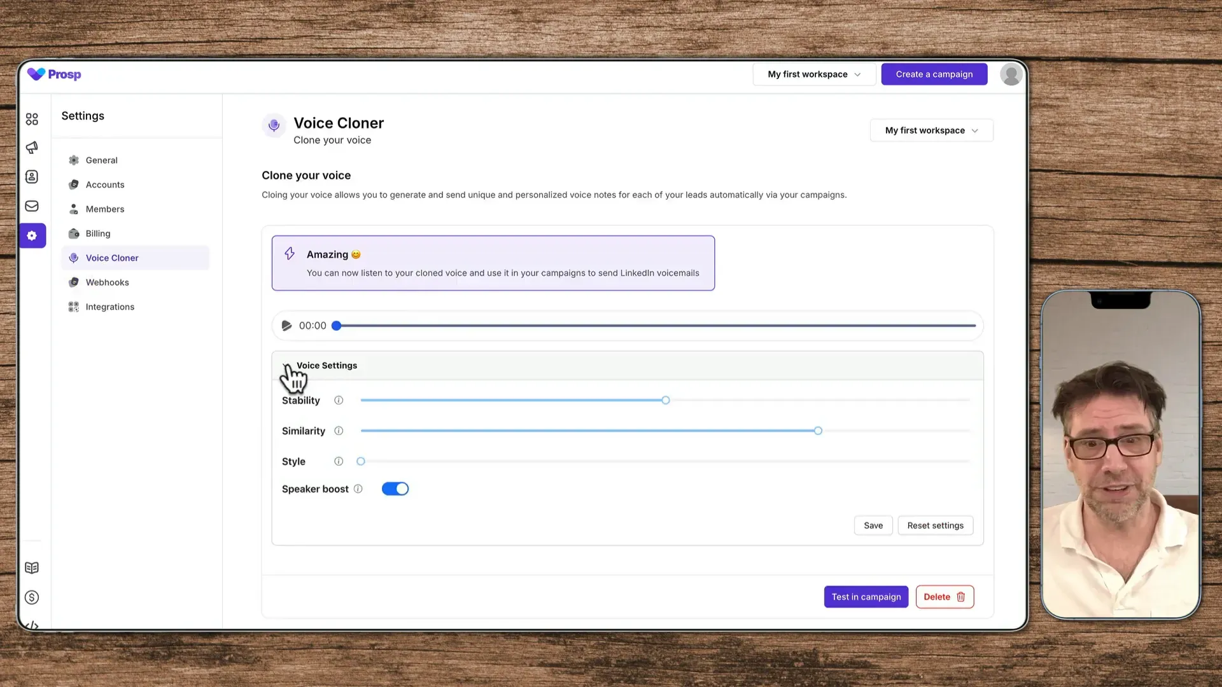Open campaigns megaphone icon in sidebar
1222x687 pixels.
(x=32, y=148)
